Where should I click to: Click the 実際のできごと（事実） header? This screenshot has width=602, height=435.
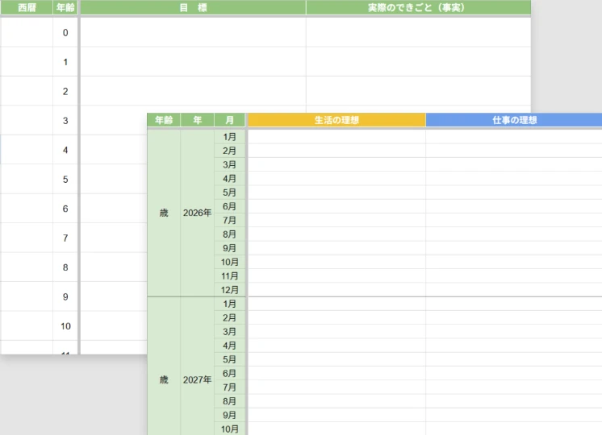click(418, 7)
